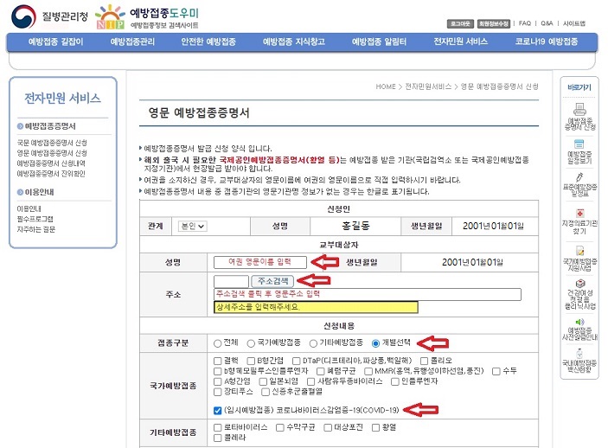This screenshot has width=608, height=448.
Task: Open 자주하는 질문 link in sidebar
Action: click(35, 229)
